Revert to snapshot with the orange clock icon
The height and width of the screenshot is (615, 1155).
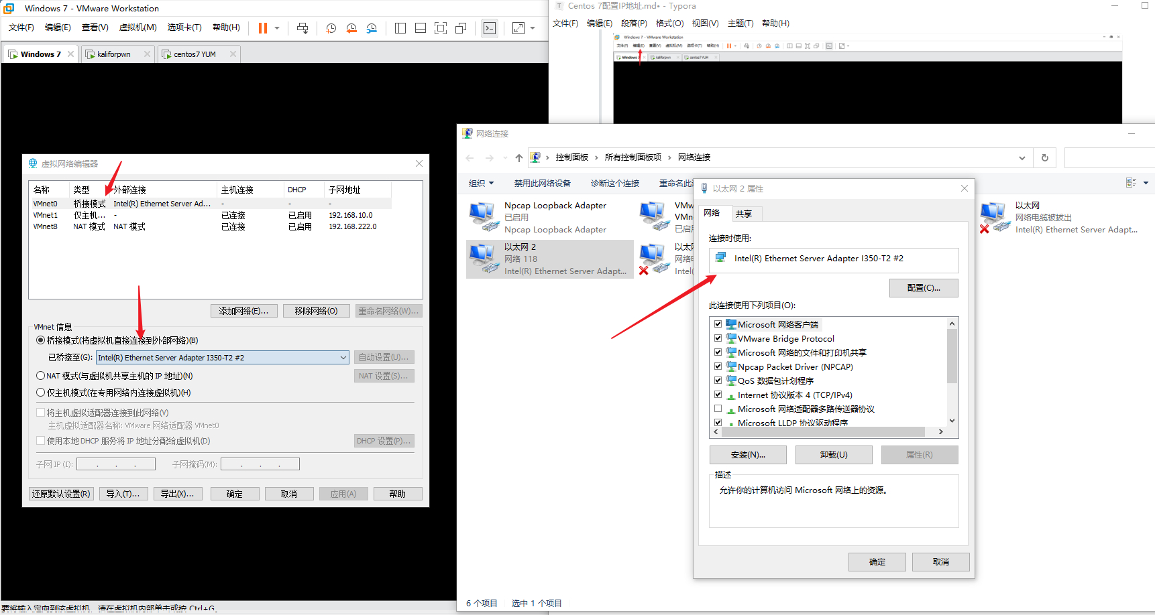coord(351,28)
